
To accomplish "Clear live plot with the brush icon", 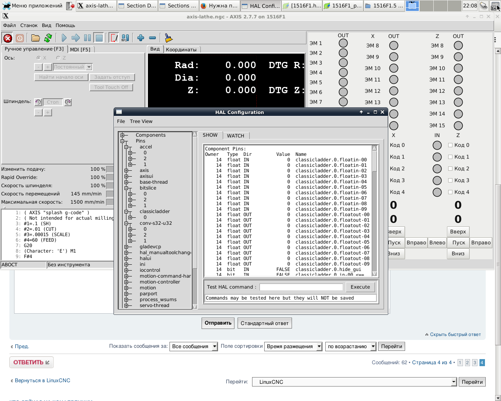I will click(168, 38).
